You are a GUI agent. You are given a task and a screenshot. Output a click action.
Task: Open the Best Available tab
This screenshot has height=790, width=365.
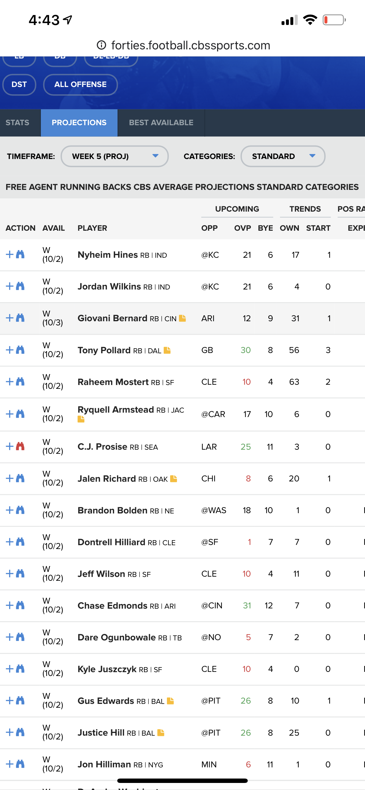pos(161,123)
